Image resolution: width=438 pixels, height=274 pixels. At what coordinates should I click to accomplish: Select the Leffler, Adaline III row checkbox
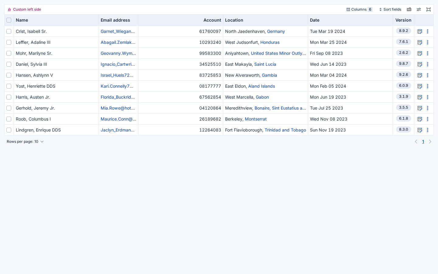click(9, 42)
